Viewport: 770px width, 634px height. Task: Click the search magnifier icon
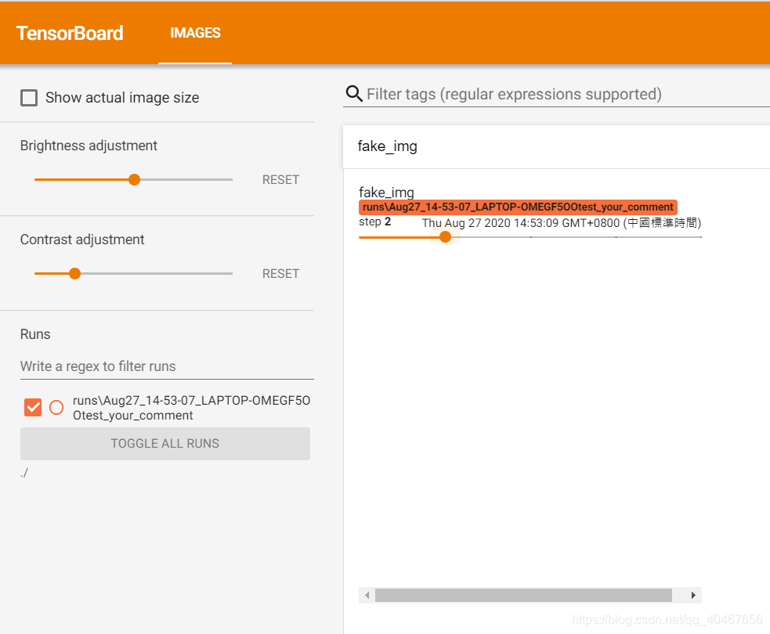(353, 92)
